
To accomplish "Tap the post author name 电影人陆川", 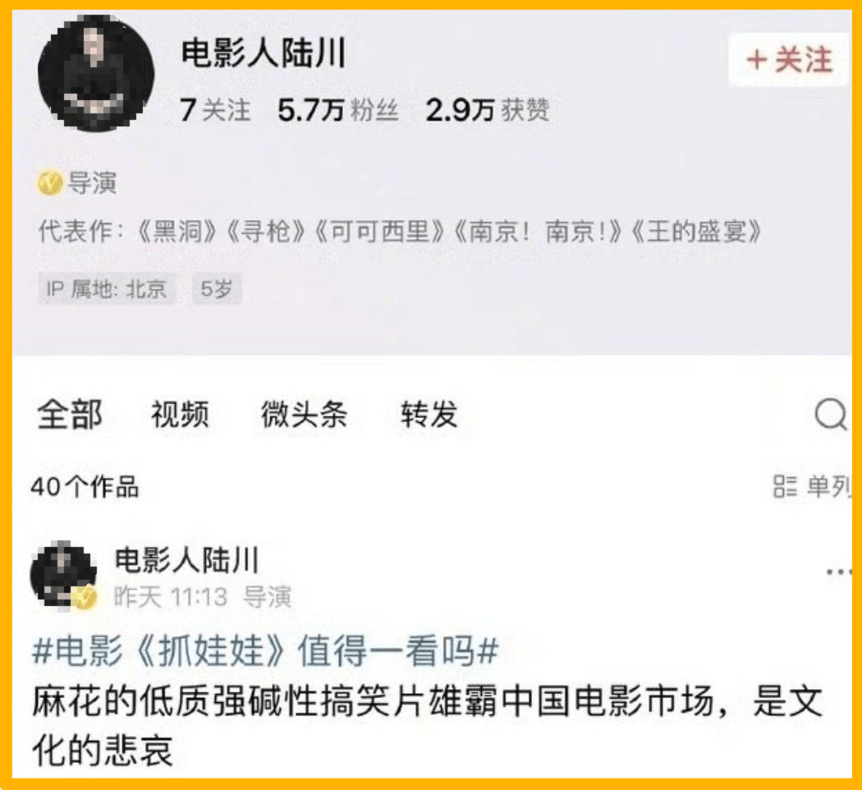I will tap(186, 560).
